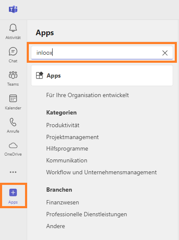Screen dimensions: 179x240
Task: Select the Hilfsprogramme category
Action: [67, 149]
